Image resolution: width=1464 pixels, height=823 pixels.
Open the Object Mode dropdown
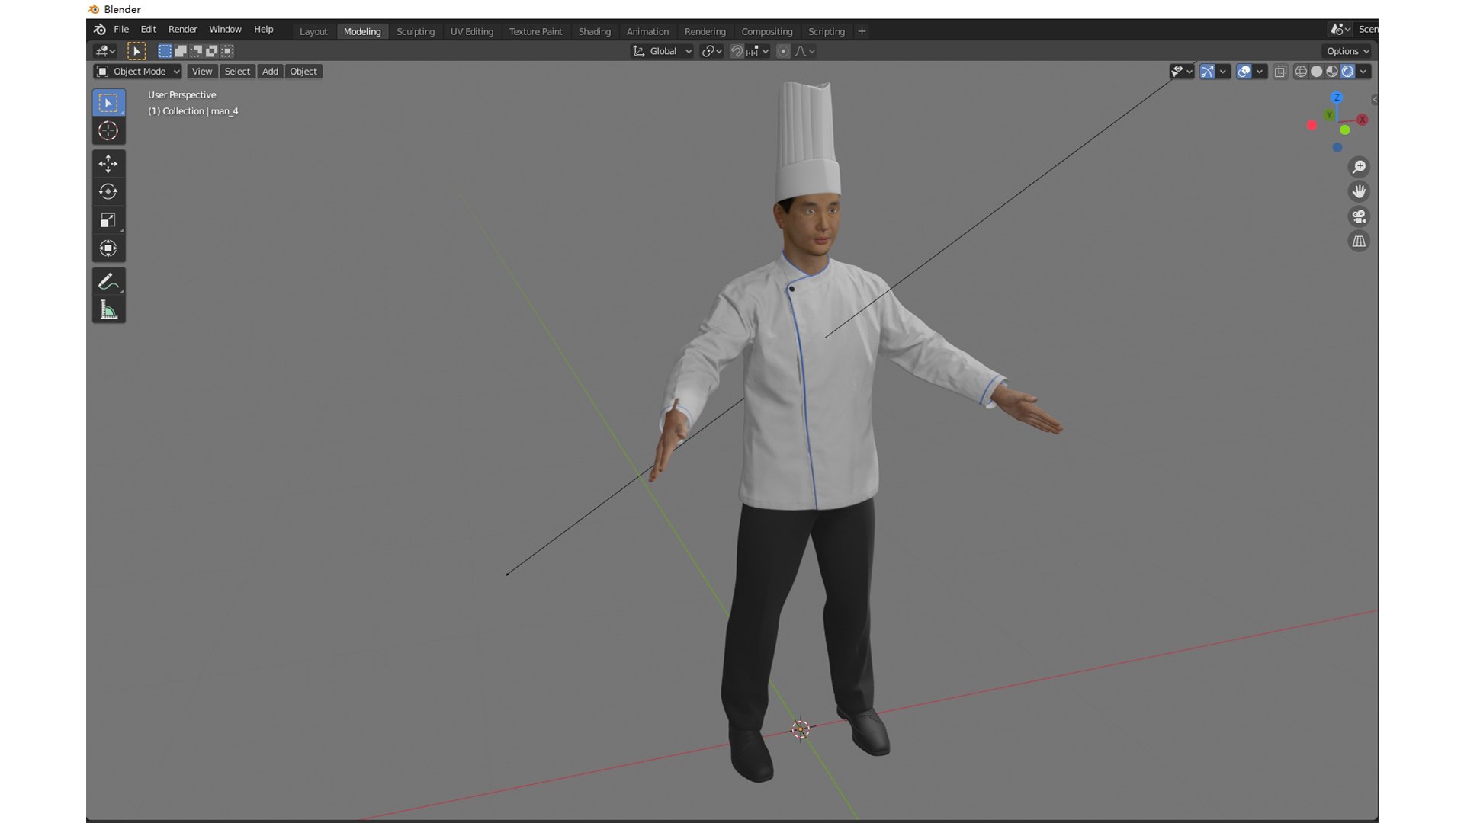click(x=137, y=72)
